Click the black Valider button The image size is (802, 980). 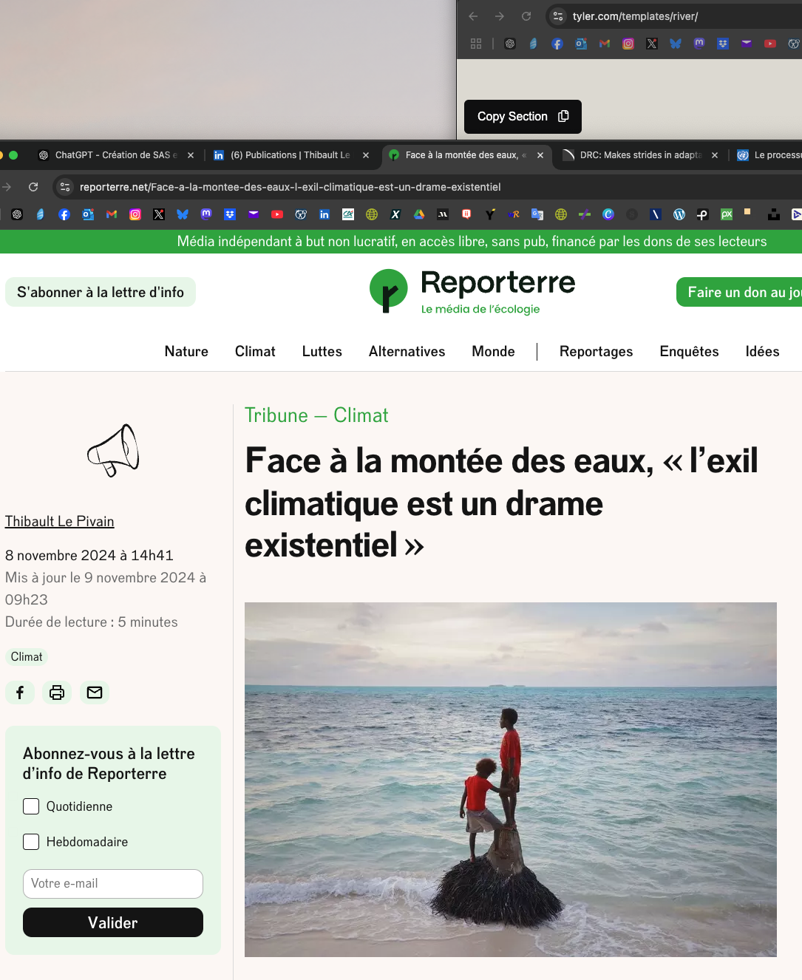(113, 922)
